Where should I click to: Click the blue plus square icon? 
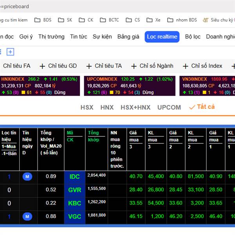(x=10, y=52)
